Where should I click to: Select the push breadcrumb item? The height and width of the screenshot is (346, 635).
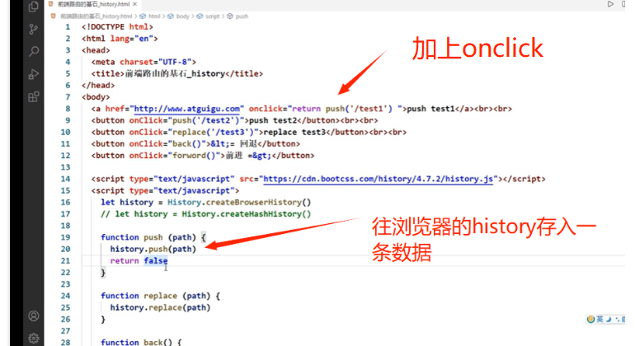[242, 16]
